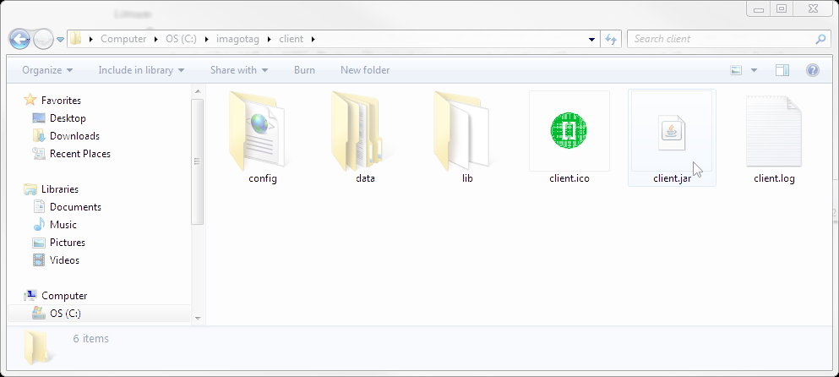Screen dimensions: 839x377
Task: Select the client.jar Java file
Action: (x=672, y=137)
